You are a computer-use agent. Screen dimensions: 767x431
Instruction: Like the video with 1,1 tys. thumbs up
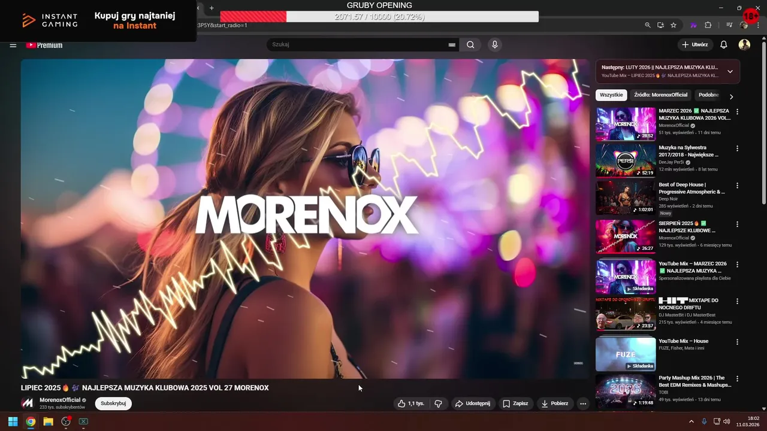pos(411,403)
